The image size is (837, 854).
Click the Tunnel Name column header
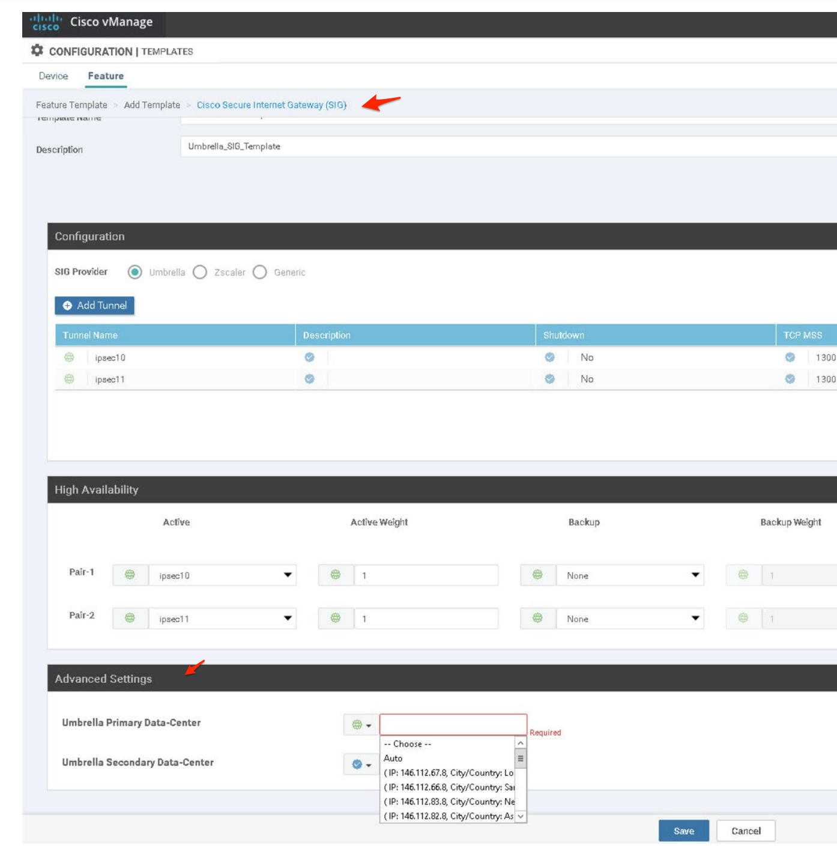[x=175, y=335]
